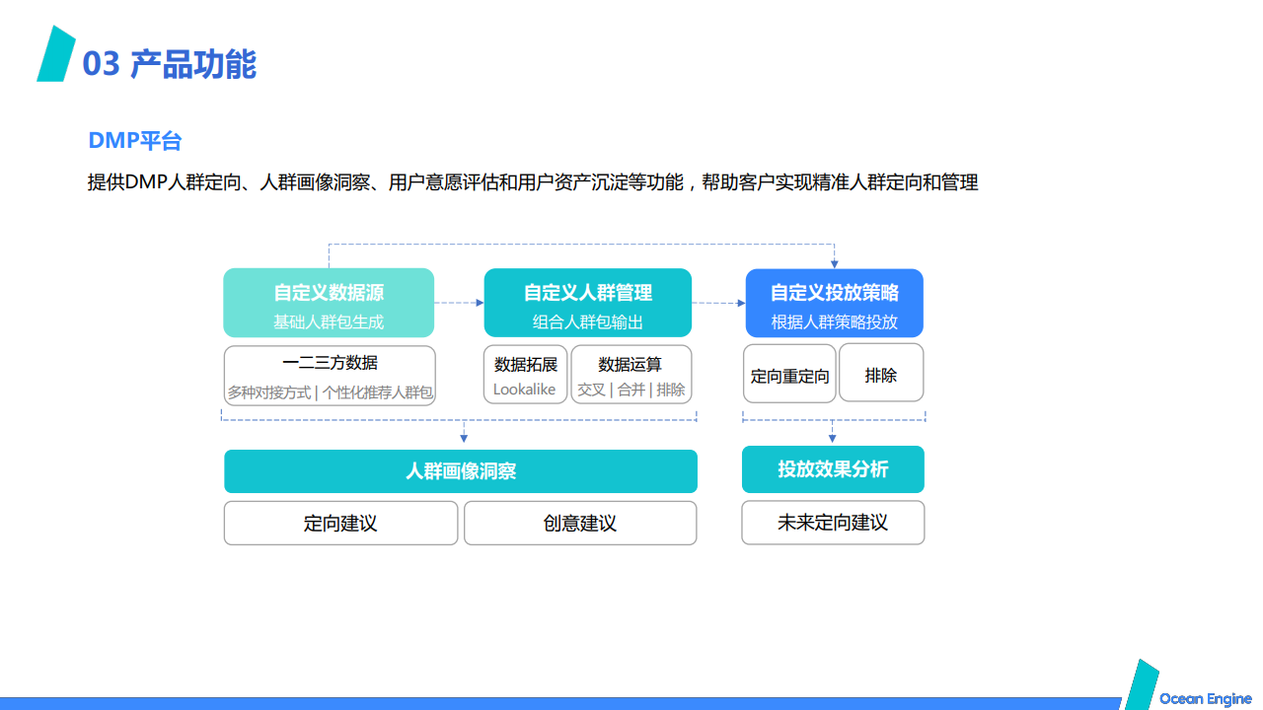The width and height of the screenshot is (1263, 710).
Task: Click down arrow above 人群画像洞察
Action: (464, 432)
